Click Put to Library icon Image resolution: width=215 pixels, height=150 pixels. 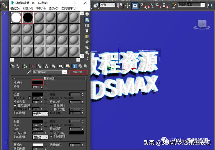click(x=53, y=66)
